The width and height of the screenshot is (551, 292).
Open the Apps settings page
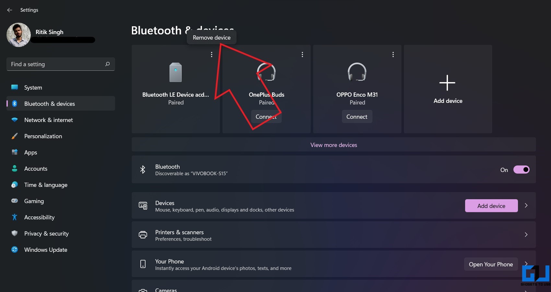(x=61, y=152)
